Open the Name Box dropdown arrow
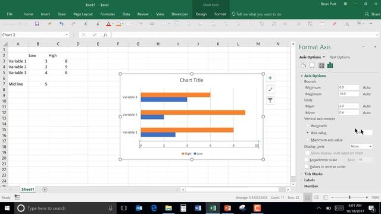The height and width of the screenshot is (214, 381). tap(67, 35)
